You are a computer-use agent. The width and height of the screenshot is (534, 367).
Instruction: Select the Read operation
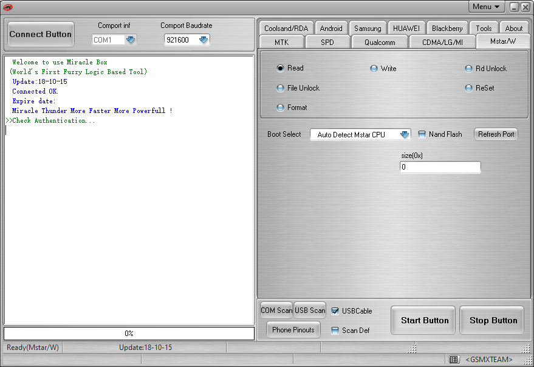[281, 68]
